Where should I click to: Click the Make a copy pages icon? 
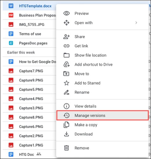66,125
